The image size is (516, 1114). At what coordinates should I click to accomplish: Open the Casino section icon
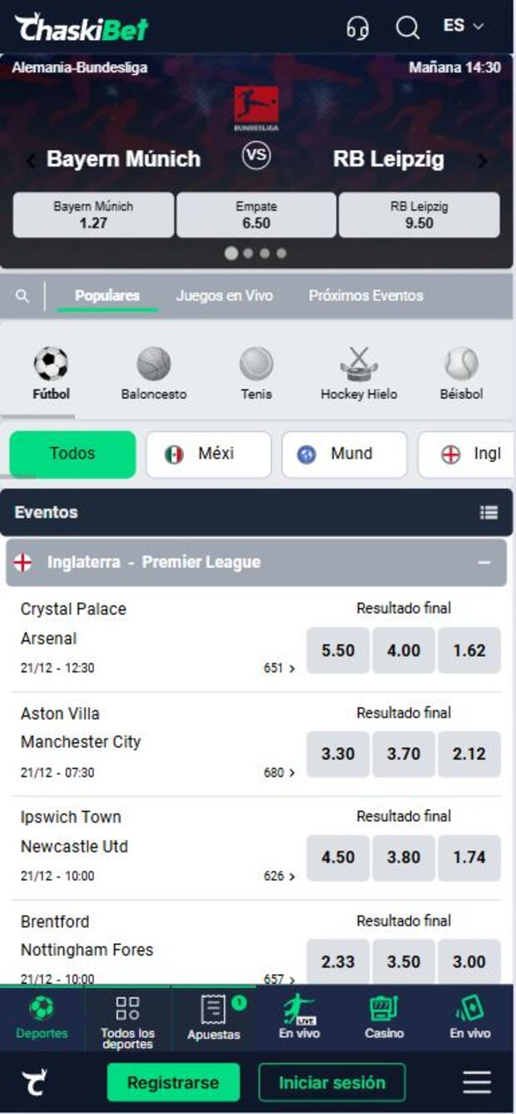tap(384, 1017)
